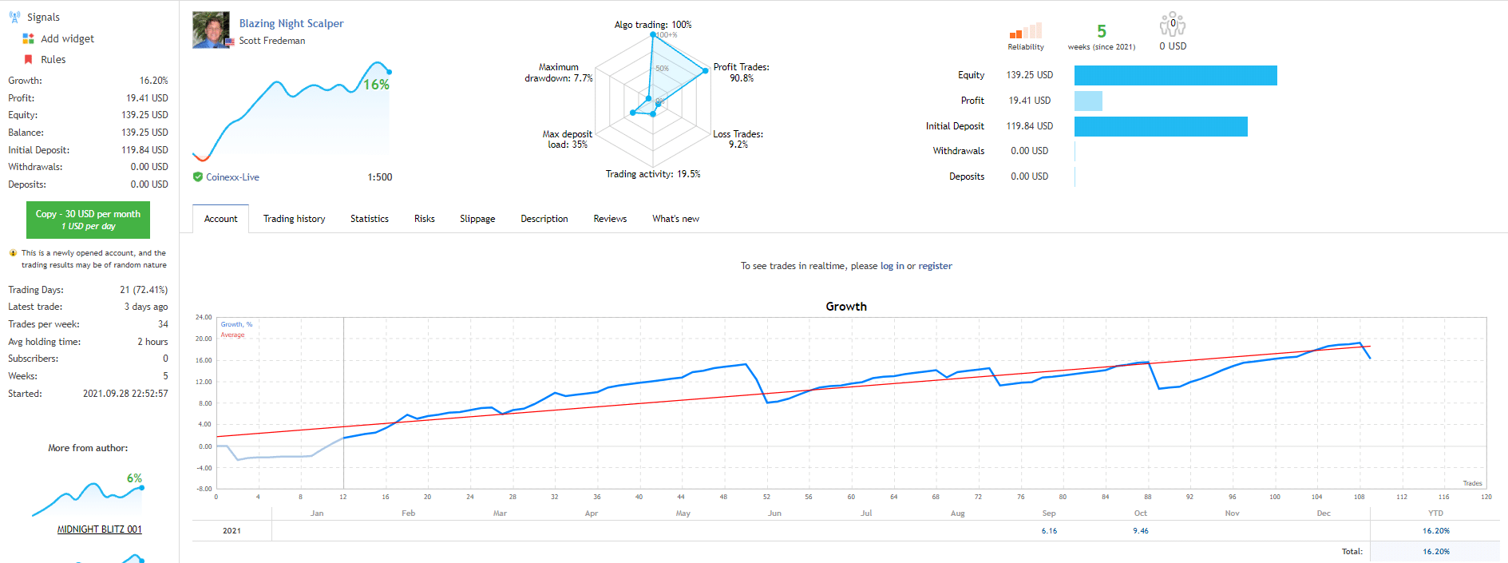This screenshot has width=1508, height=563.
Task: Open the Trading history tab
Action: click(294, 219)
